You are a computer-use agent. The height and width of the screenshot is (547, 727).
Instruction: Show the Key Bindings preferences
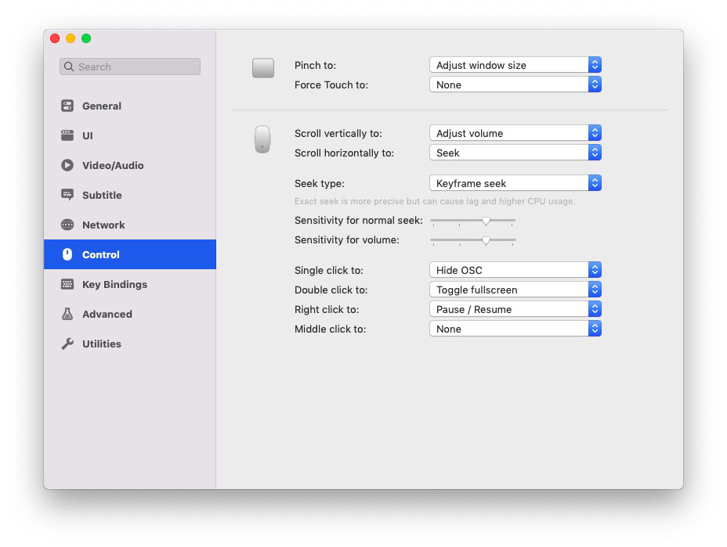point(130,284)
